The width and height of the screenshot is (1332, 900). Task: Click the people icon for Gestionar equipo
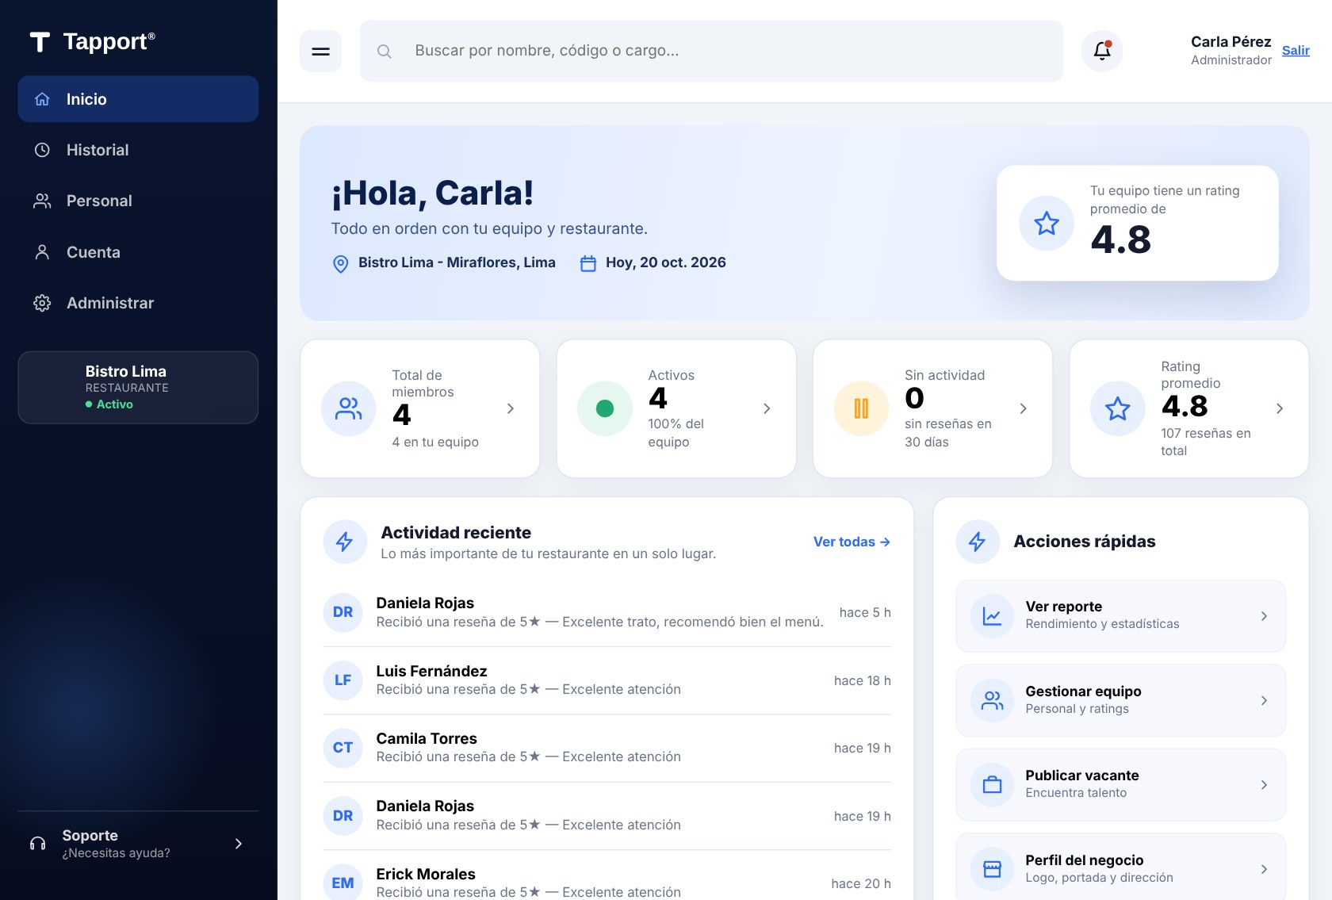coord(992,701)
